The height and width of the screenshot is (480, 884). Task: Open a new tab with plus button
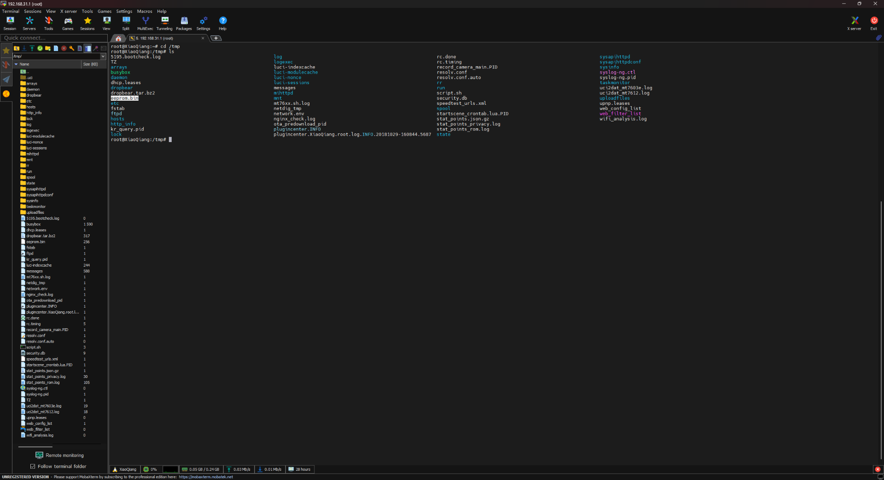(216, 38)
